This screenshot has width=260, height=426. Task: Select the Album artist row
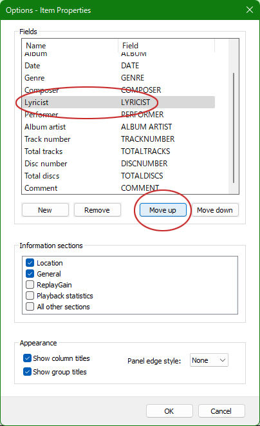(x=118, y=126)
